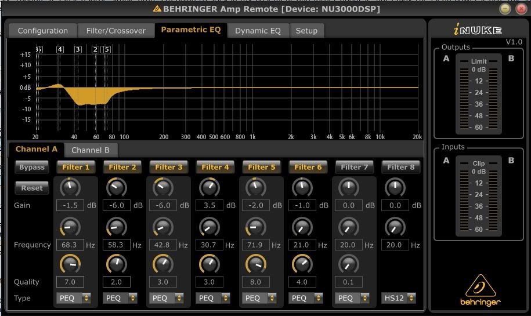Click Filter 5 frequency knob

point(256,227)
